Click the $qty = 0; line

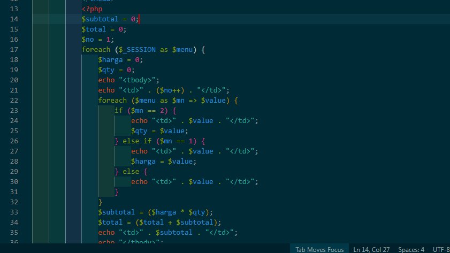tap(116, 70)
